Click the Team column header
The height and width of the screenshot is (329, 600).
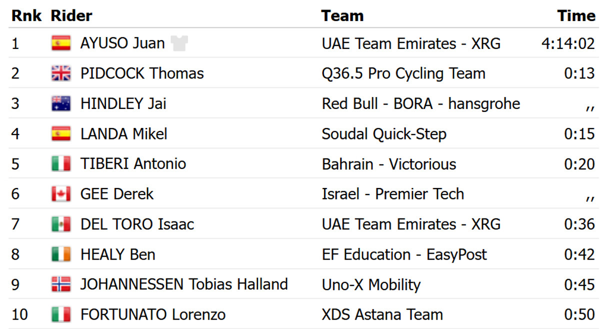(x=342, y=15)
